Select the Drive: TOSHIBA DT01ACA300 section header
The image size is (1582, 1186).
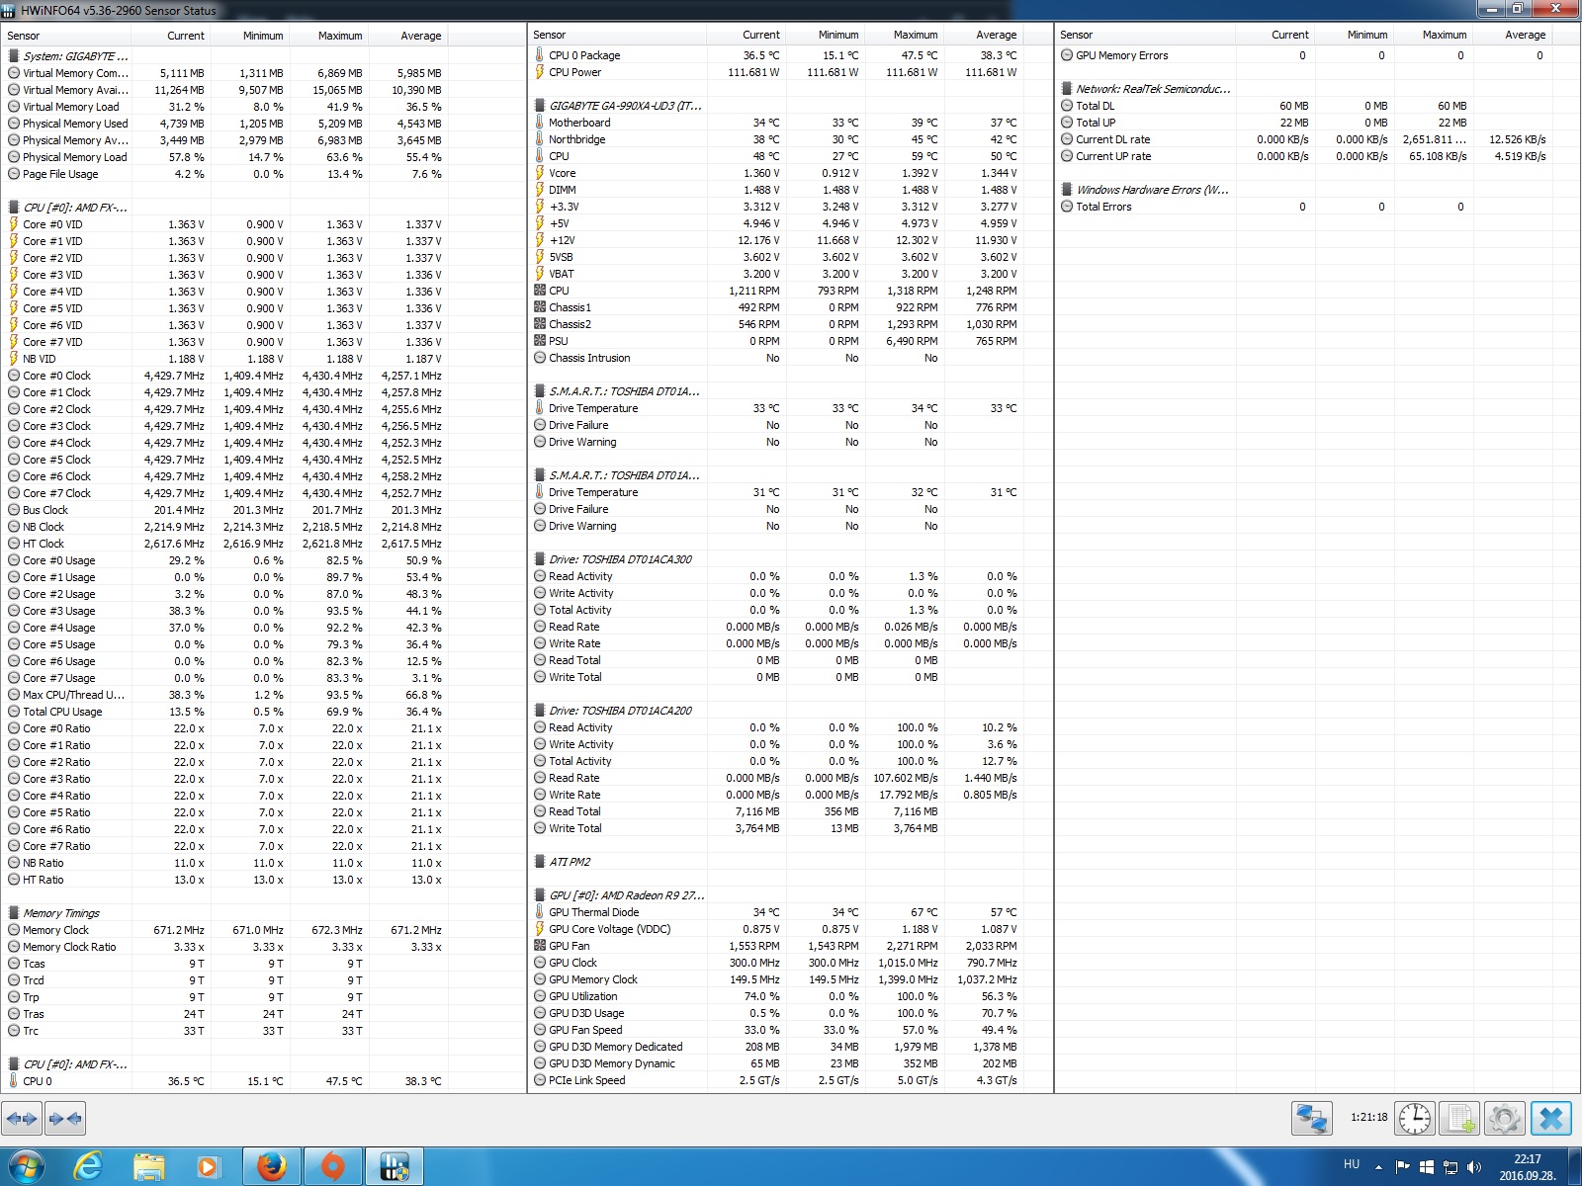pos(789,559)
